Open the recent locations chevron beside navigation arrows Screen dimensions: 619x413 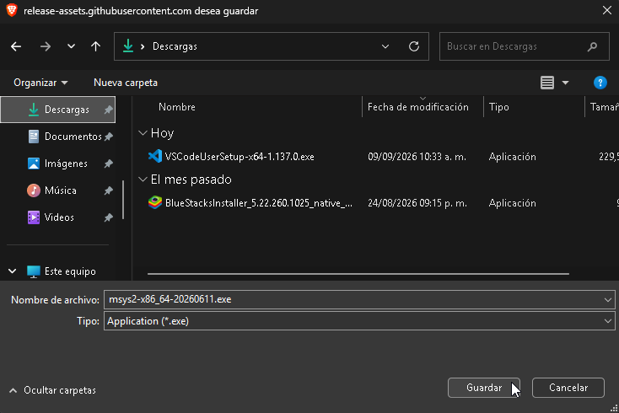[x=71, y=46]
